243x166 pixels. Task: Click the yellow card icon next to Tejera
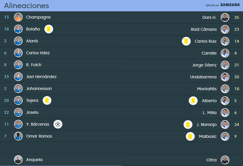point(47,100)
